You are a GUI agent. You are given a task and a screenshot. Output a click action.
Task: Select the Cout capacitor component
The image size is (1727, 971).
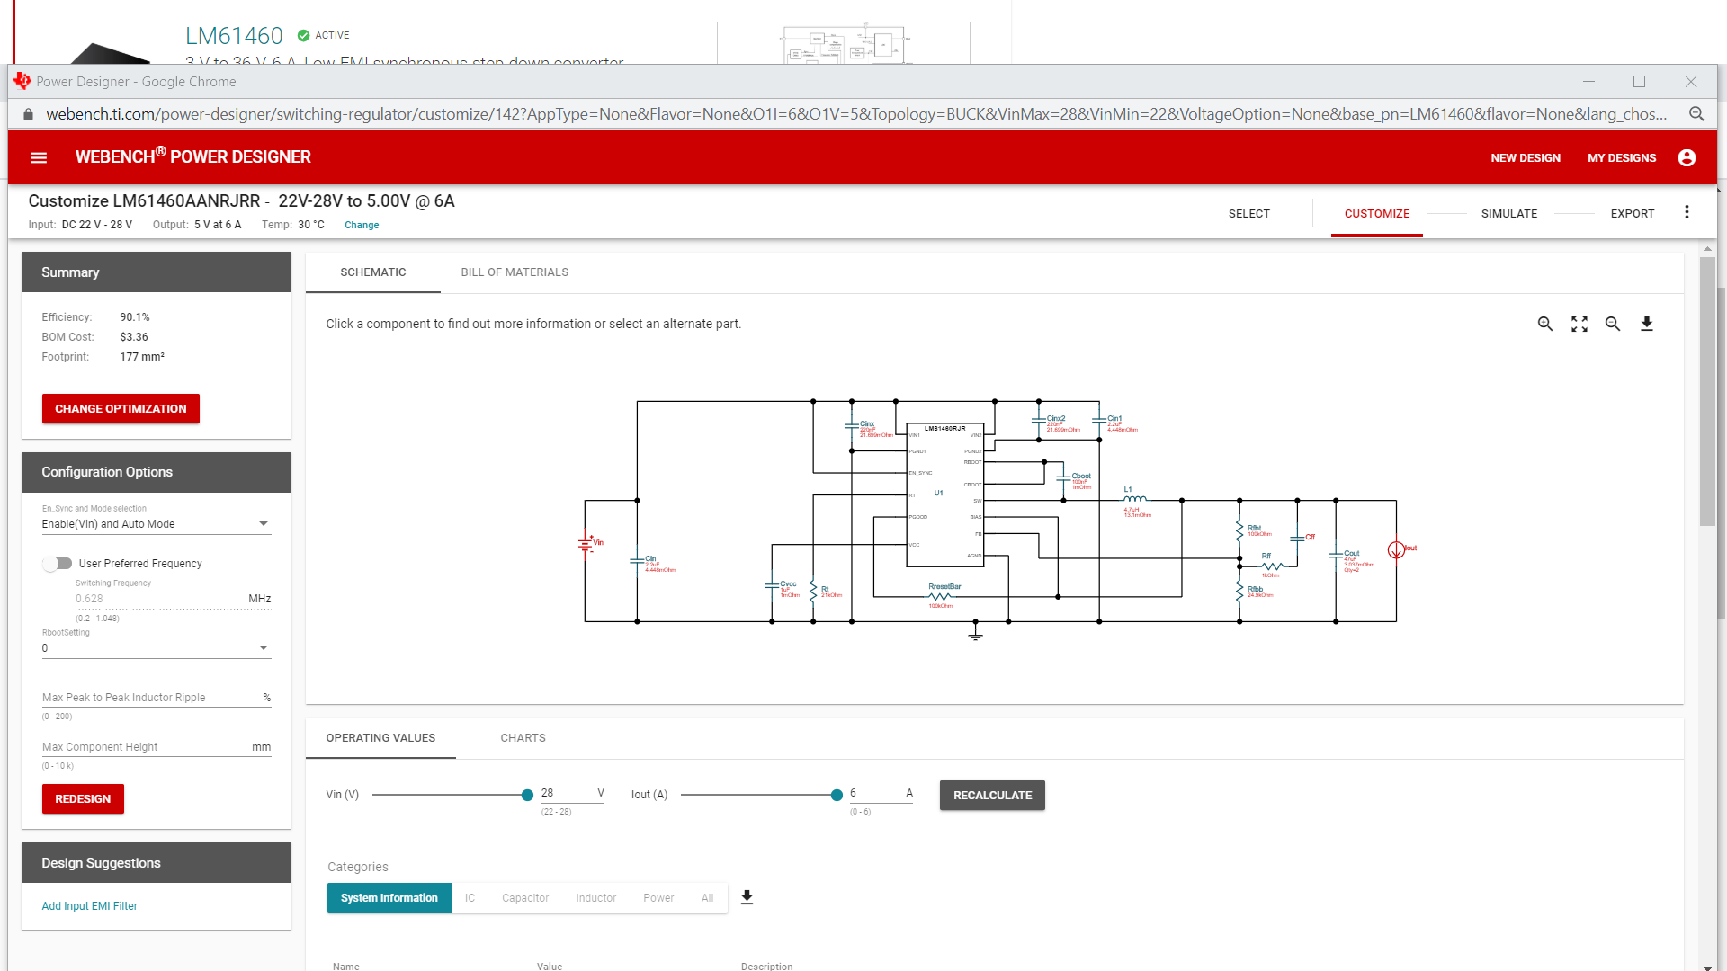point(1337,557)
